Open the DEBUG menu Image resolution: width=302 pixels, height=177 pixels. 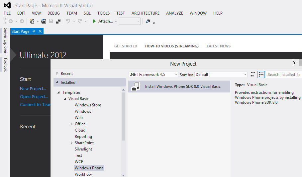coord(54,13)
